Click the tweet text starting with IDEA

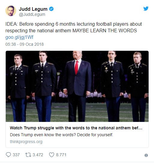[x=74, y=27]
